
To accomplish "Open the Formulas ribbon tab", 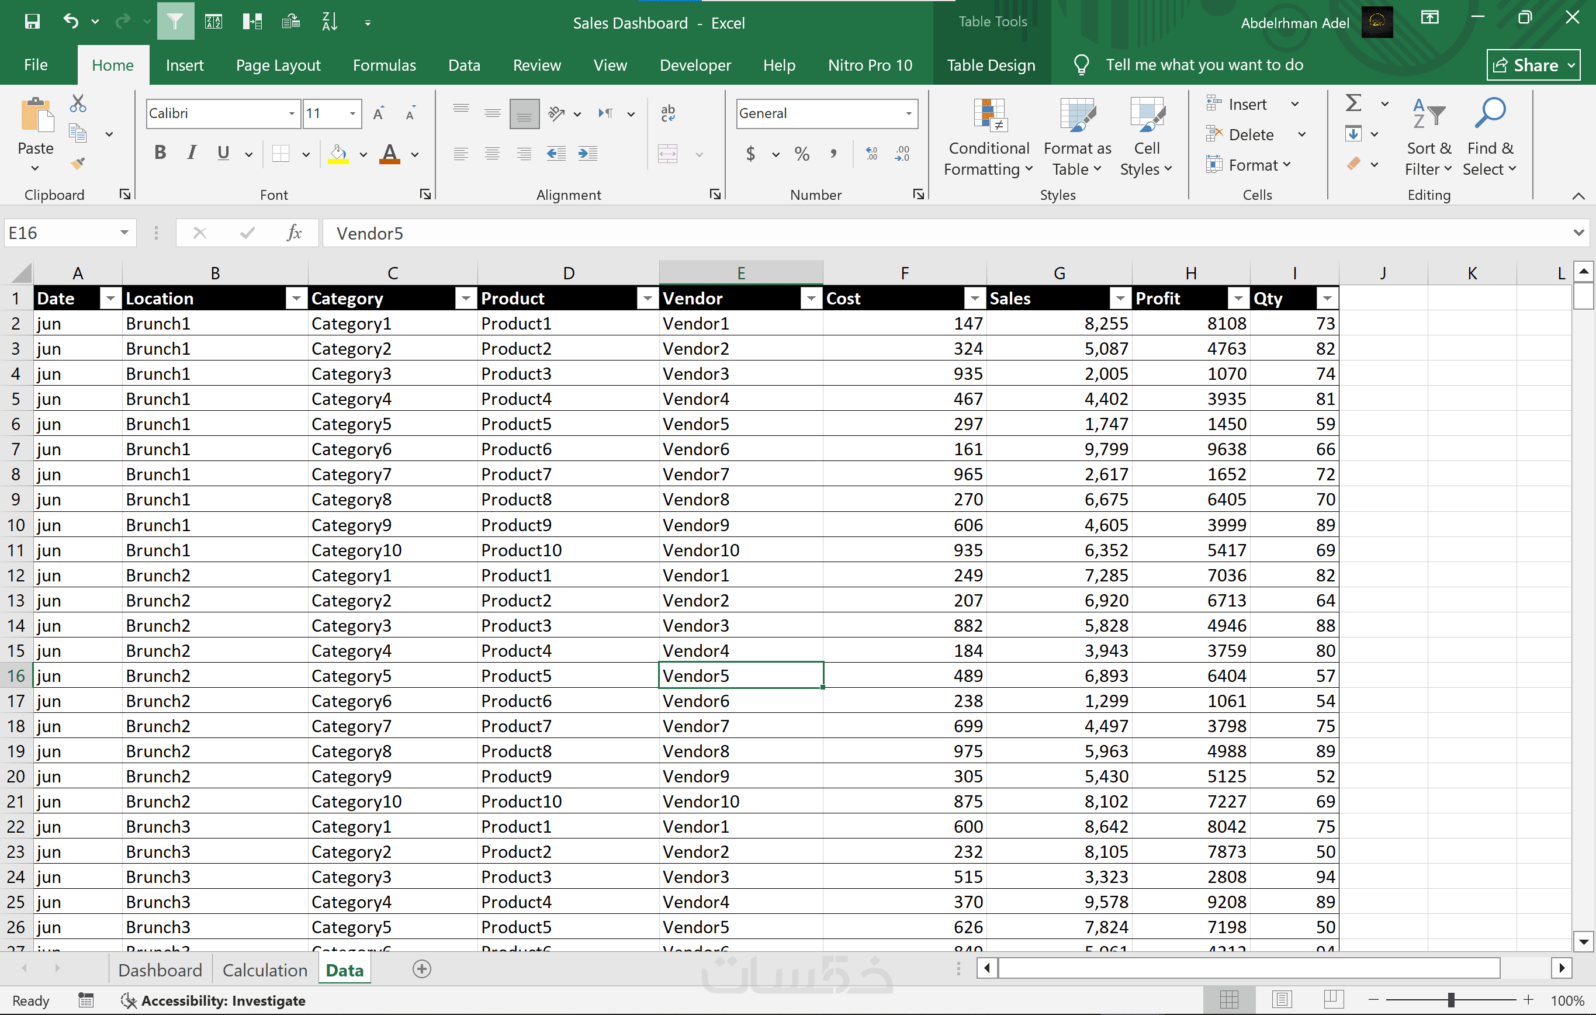I will pos(384,65).
